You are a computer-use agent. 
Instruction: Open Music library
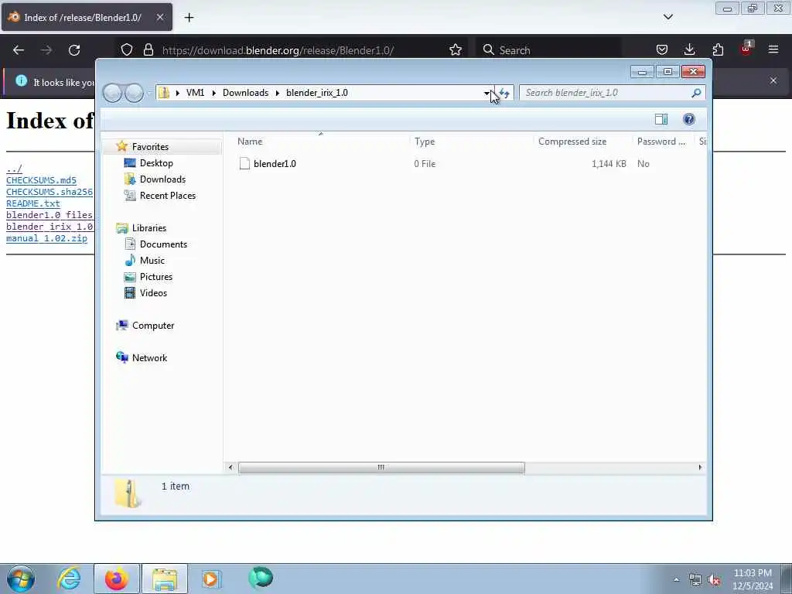tap(152, 261)
